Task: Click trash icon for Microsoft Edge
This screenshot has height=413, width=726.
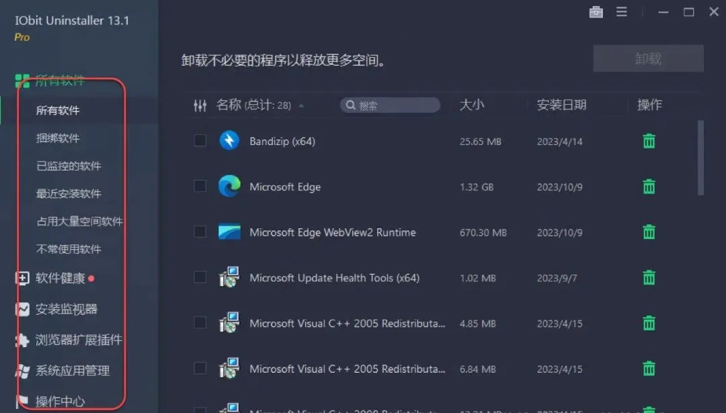Action: pos(649,187)
